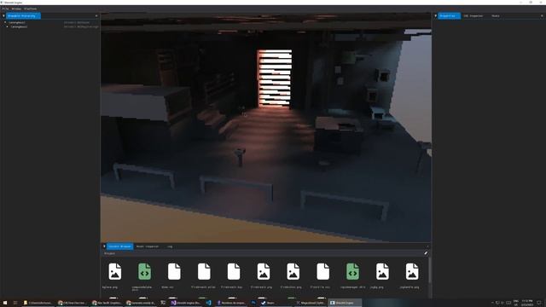The height and width of the screenshot is (307, 546).
Task: Select the second green code file icon
Action: tap(352, 271)
